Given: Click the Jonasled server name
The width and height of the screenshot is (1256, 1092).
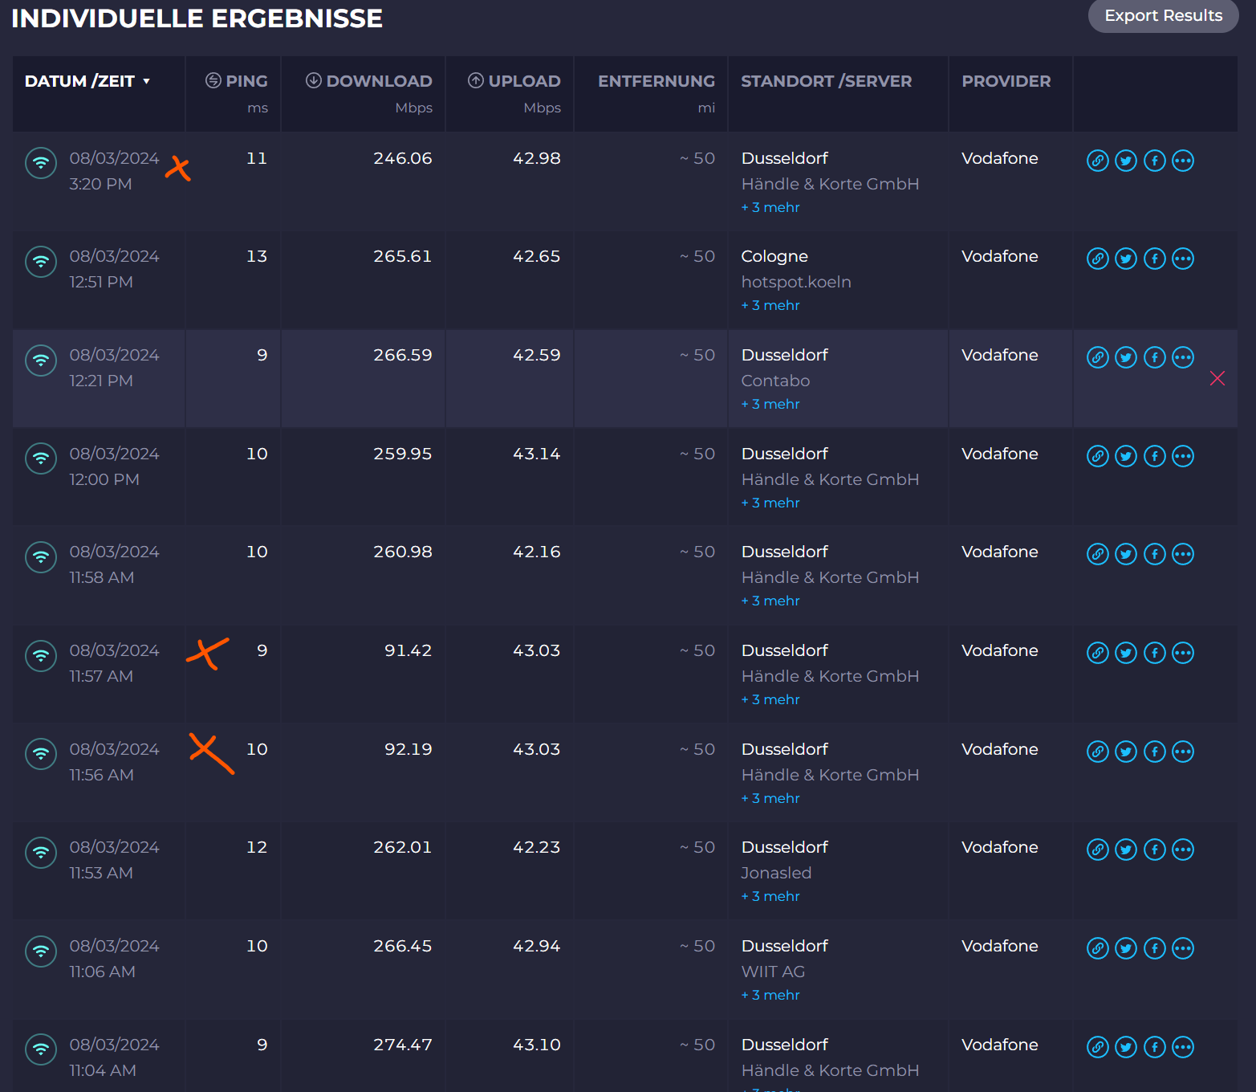Looking at the screenshot, I should click(x=776, y=873).
